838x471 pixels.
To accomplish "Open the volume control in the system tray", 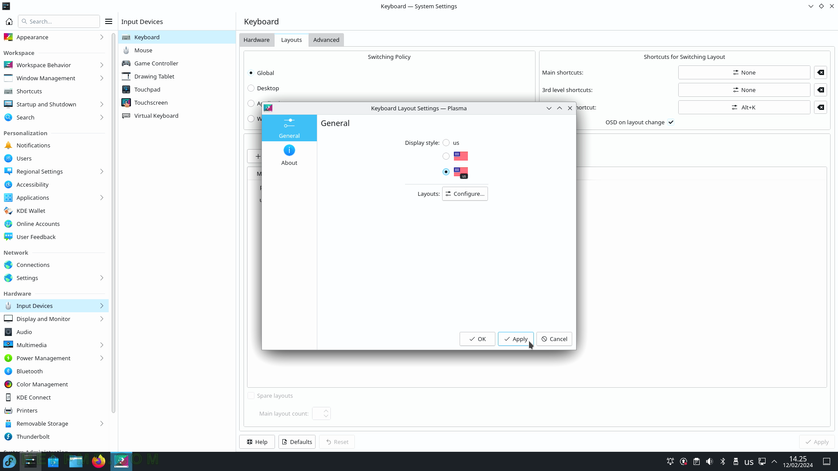I will coord(710,461).
